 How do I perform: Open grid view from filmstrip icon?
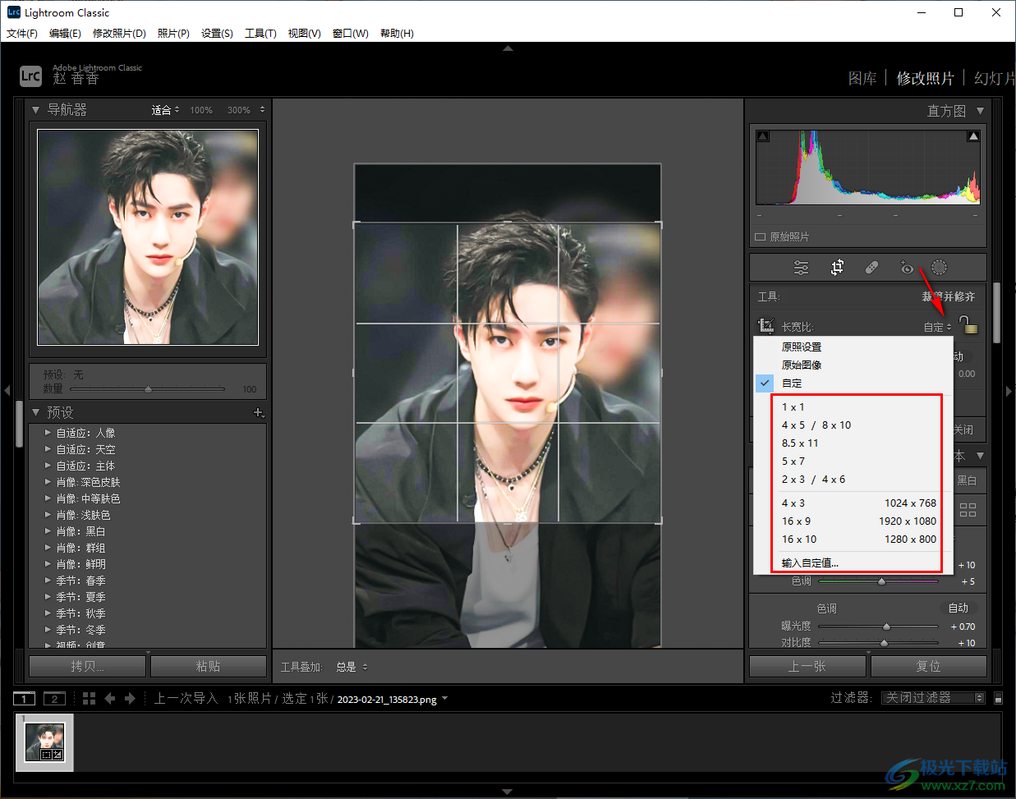coord(89,698)
